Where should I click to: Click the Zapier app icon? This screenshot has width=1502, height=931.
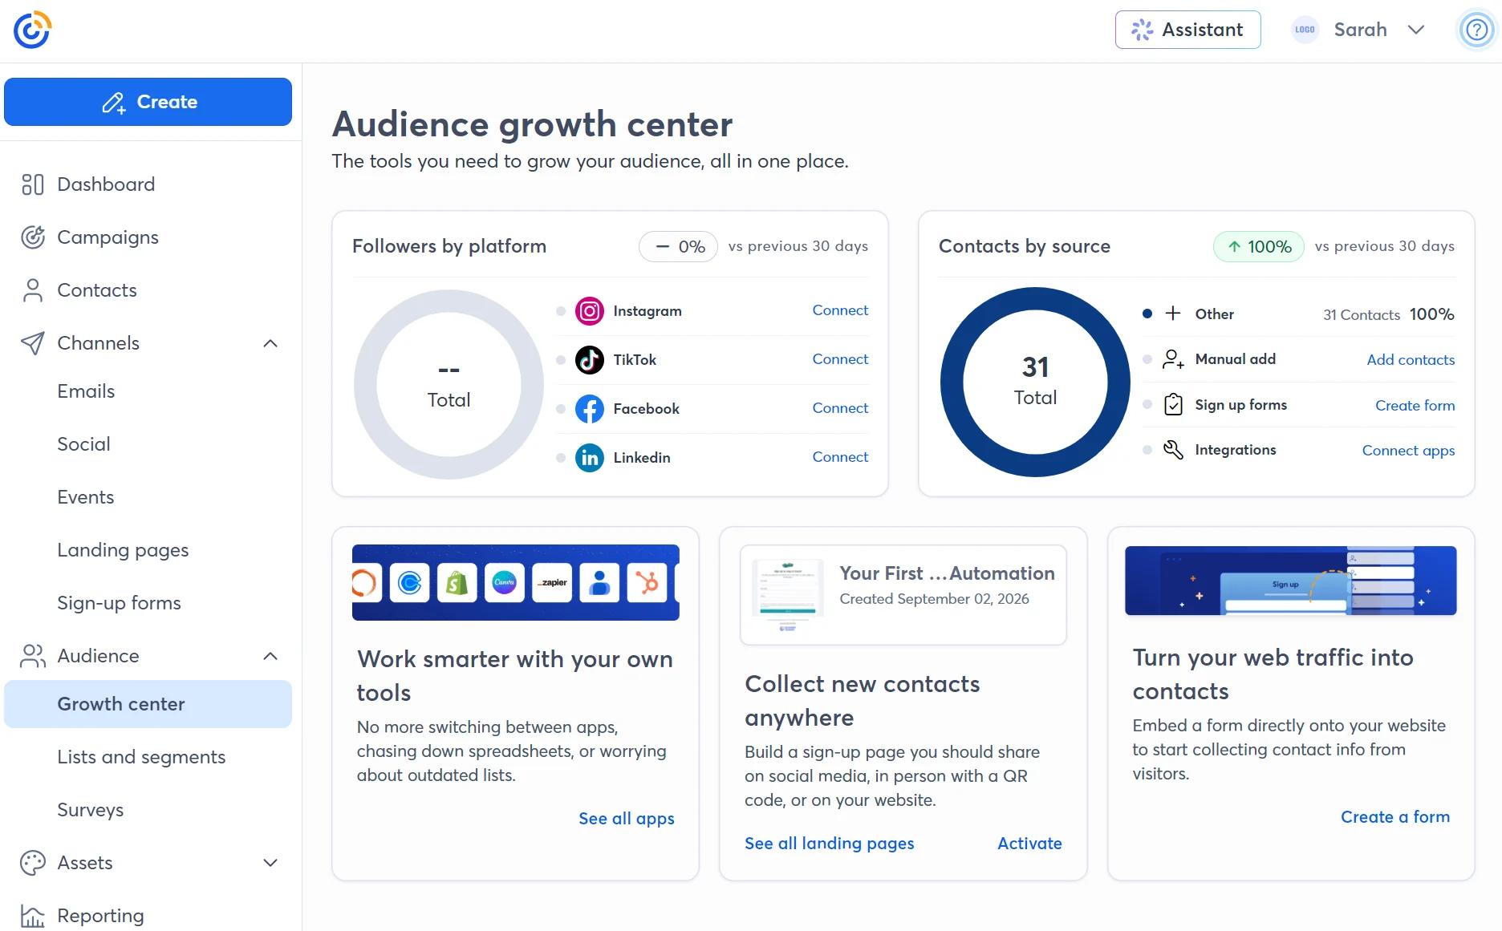(x=552, y=583)
